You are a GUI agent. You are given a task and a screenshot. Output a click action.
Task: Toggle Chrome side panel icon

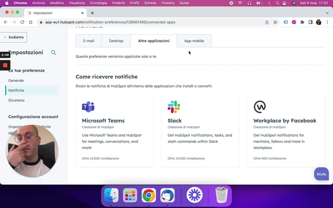[311, 22]
